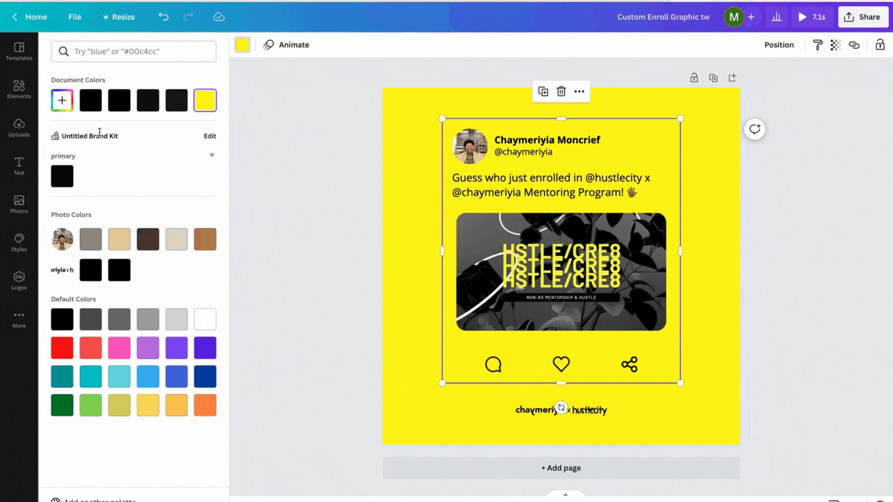893x502 pixels.
Task: Delete selected element with trash icon
Action: click(561, 92)
